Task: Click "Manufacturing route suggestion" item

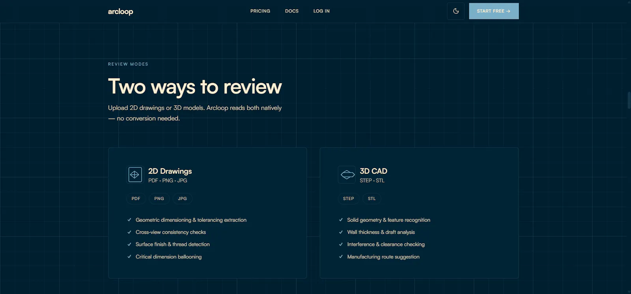Action: 383,257
